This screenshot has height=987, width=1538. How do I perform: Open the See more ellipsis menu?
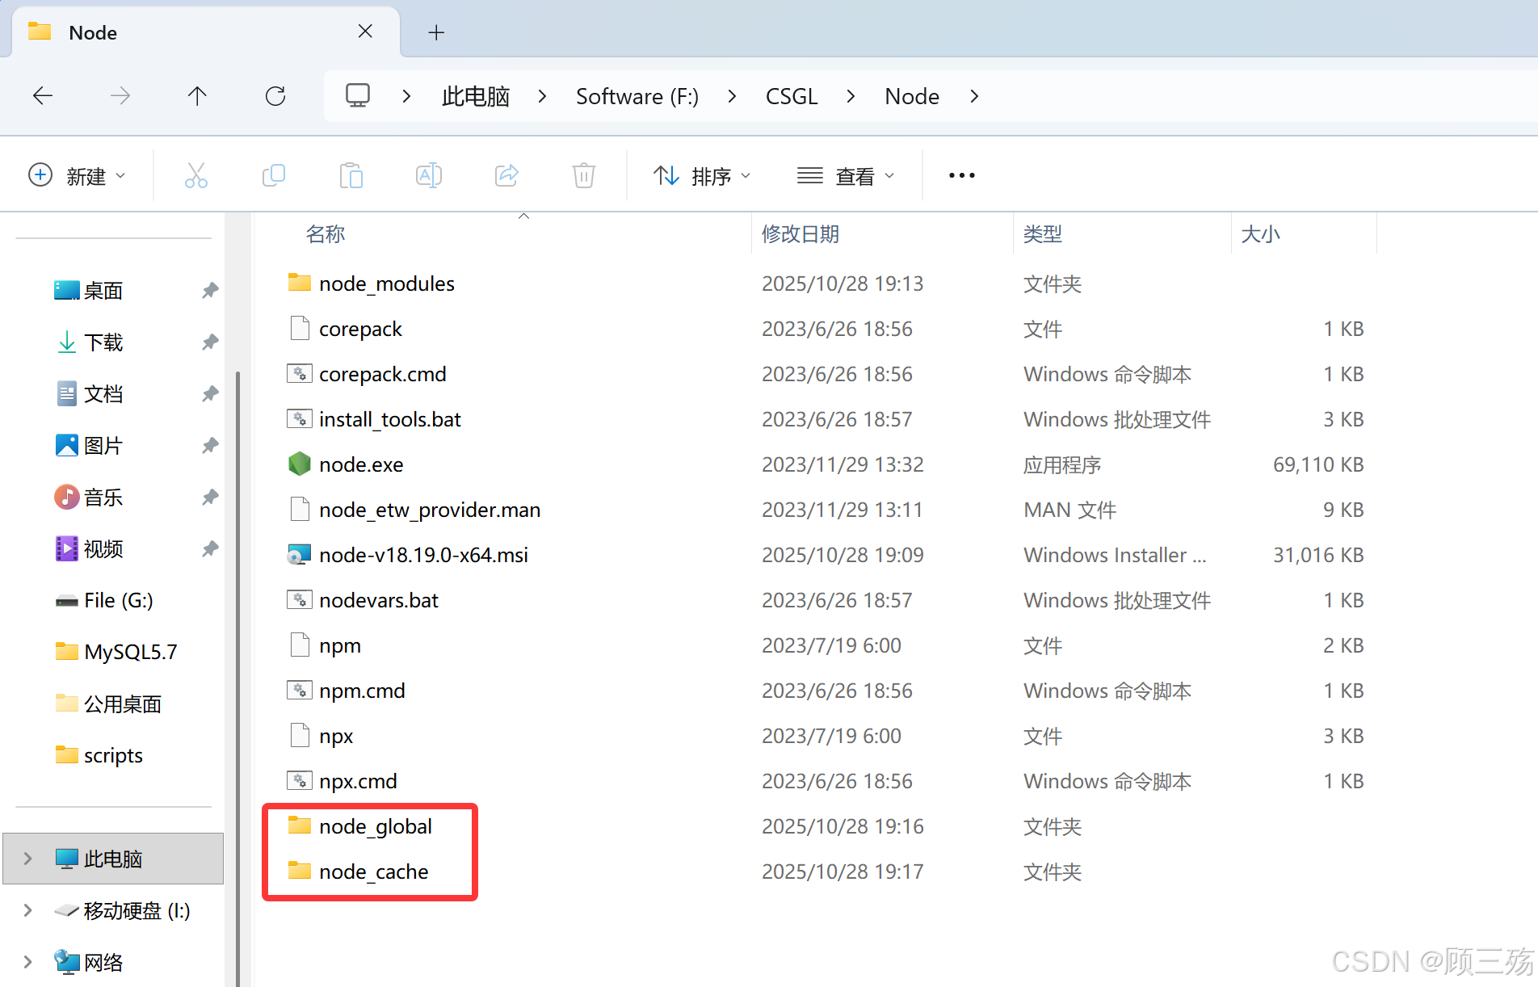point(962,175)
